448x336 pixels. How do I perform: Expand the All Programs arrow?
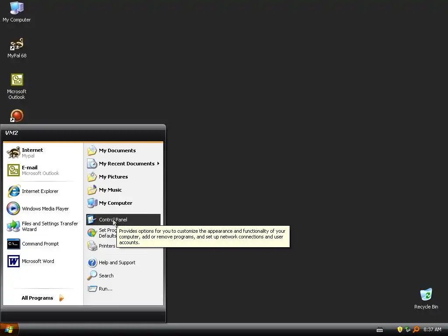pyautogui.click(x=61, y=298)
